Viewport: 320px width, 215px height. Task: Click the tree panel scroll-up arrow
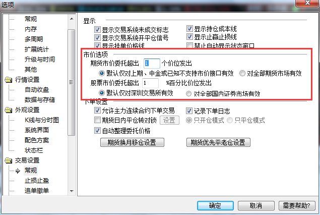tap(72, 19)
